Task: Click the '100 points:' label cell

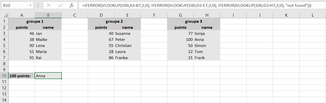Action: pyautogui.click(x=22, y=76)
